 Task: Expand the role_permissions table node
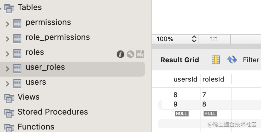[x=7, y=39]
